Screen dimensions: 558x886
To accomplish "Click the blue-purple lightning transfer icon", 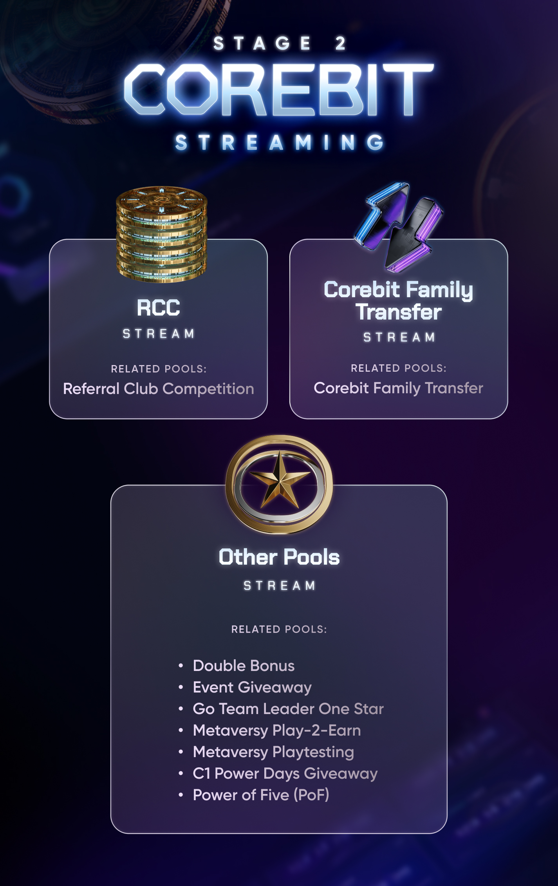I will [398, 227].
